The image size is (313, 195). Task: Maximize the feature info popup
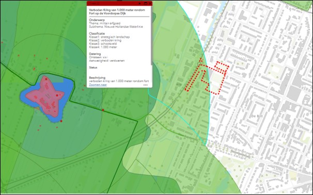click(x=146, y=4)
